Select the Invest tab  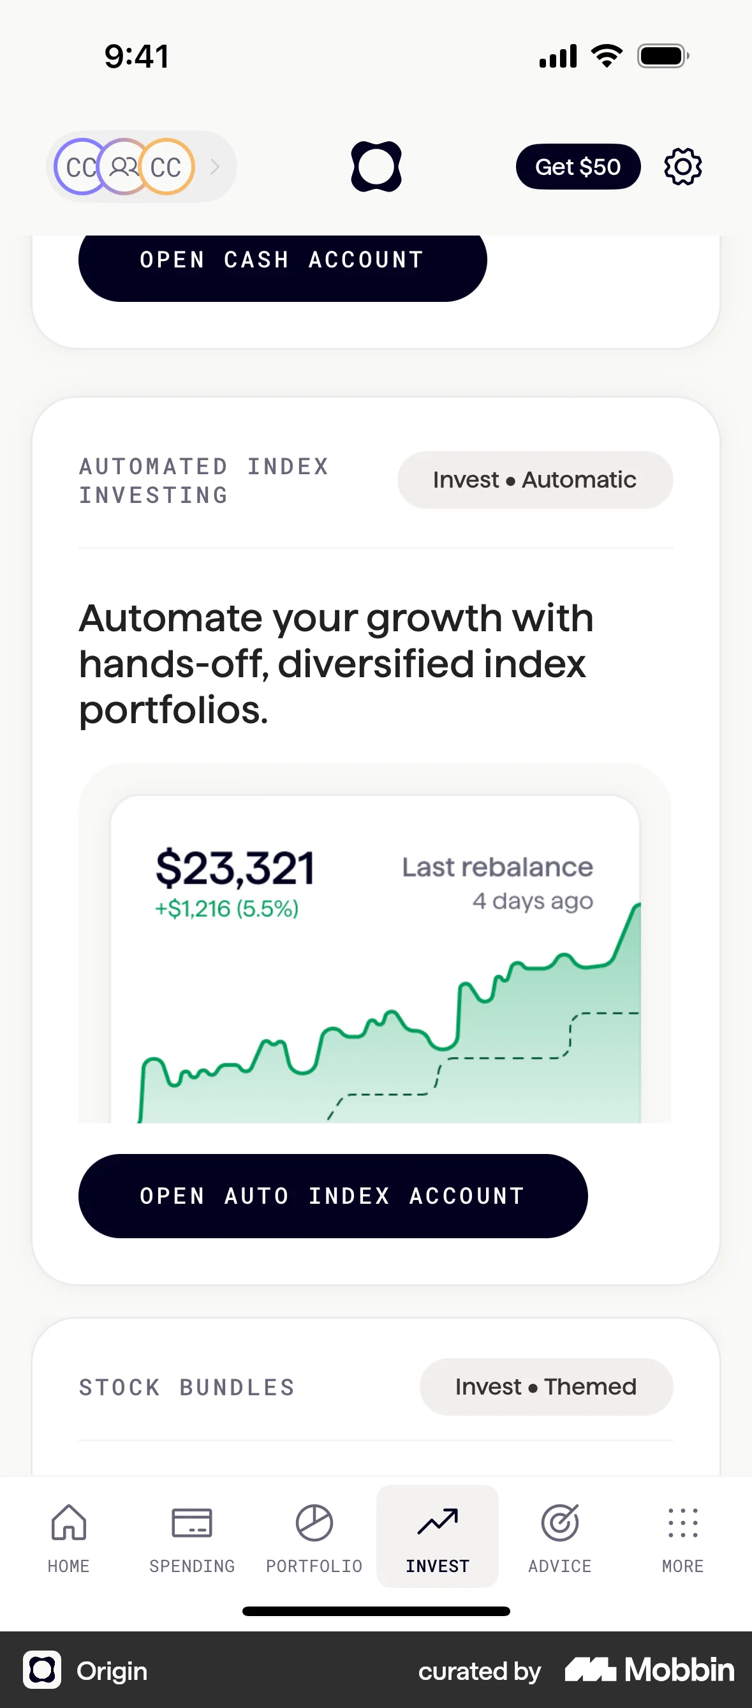[438, 1536]
